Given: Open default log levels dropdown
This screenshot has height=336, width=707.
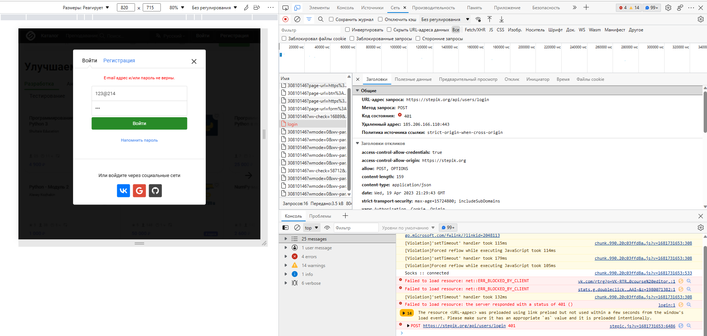Looking at the screenshot, I should 408,228.
